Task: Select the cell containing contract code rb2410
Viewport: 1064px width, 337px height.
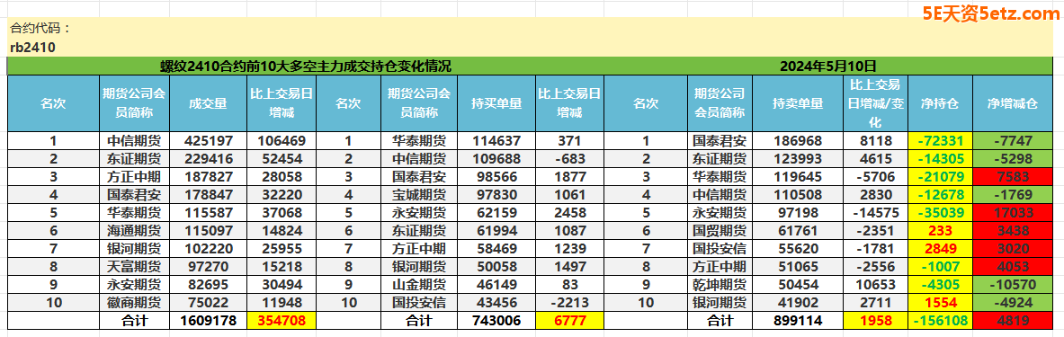Action: click(32, 48)
